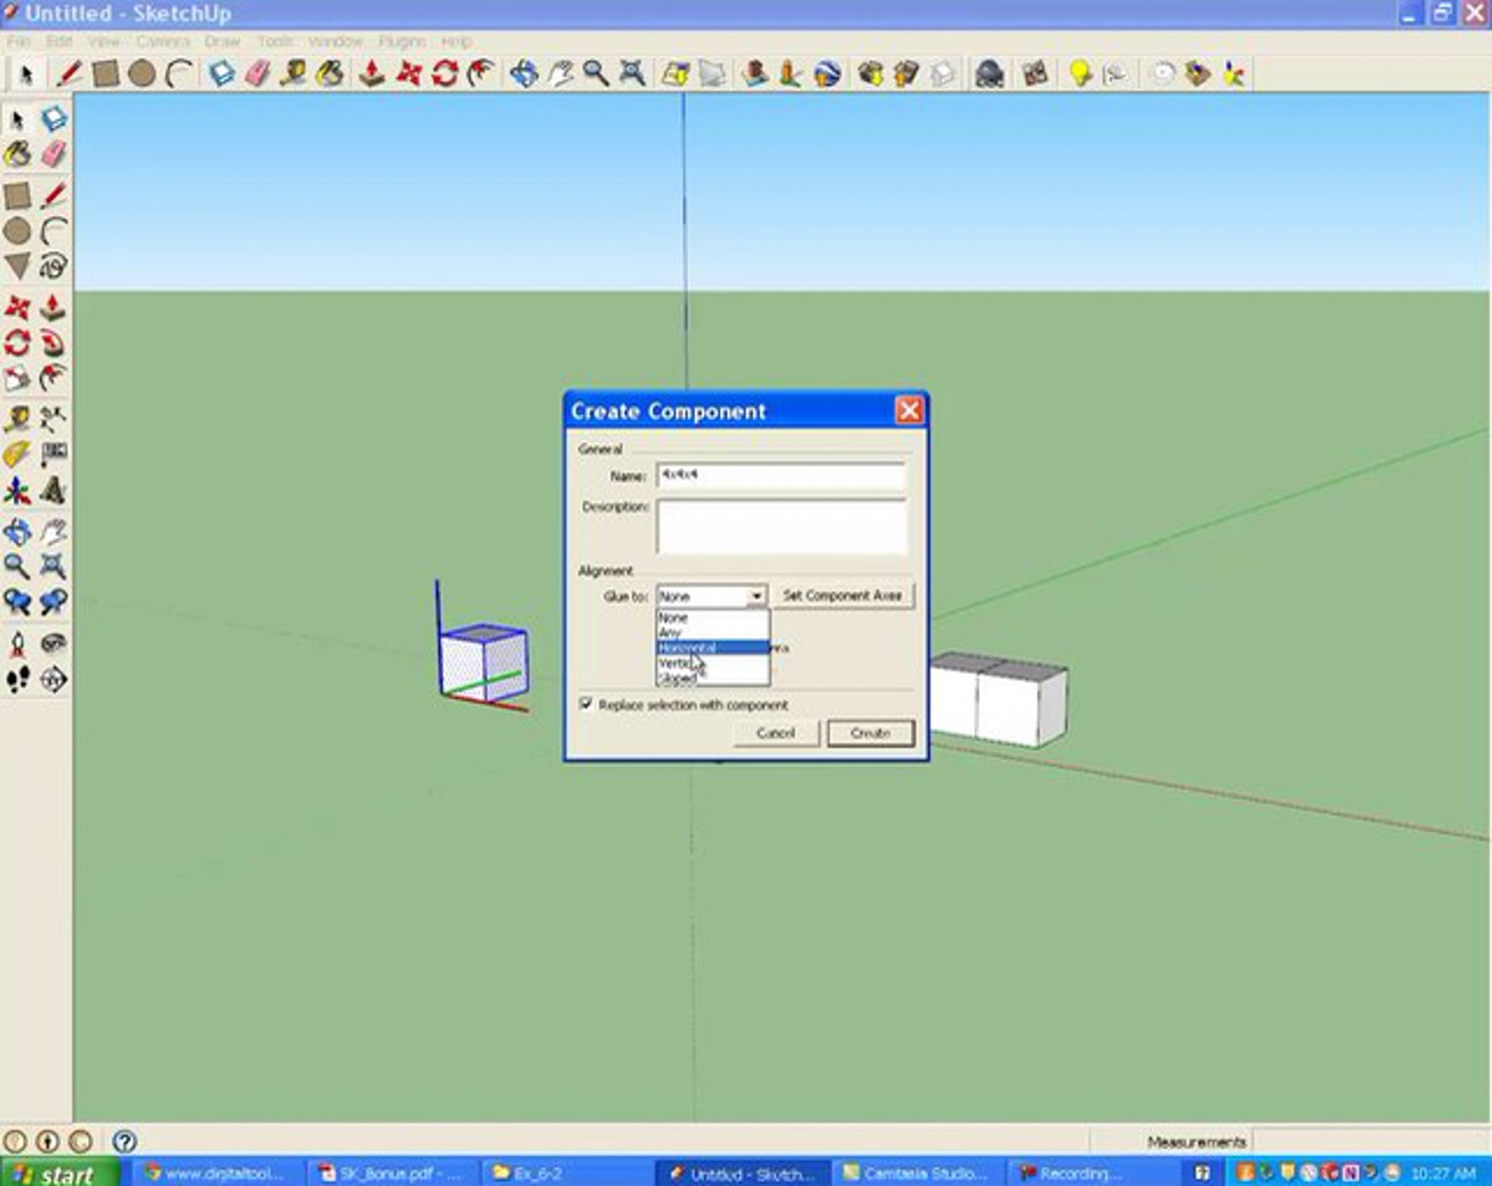Open the Camera menu
The image size is (1492, 1186).
coord(163,42)
